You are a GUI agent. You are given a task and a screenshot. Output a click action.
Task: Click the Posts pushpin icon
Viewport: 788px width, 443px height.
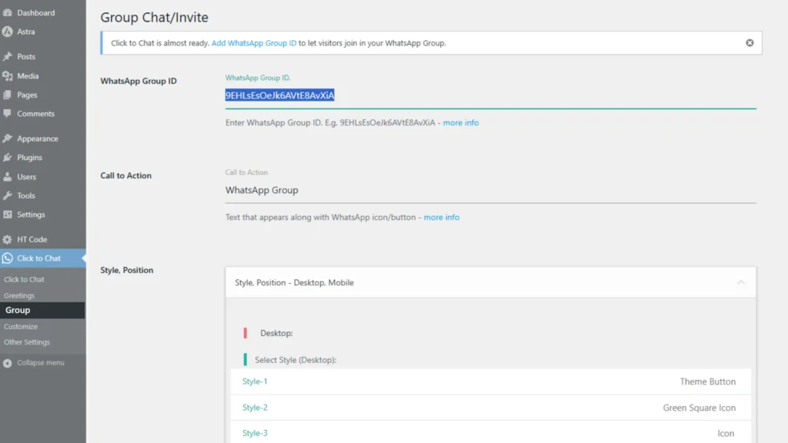click(8, 57)
